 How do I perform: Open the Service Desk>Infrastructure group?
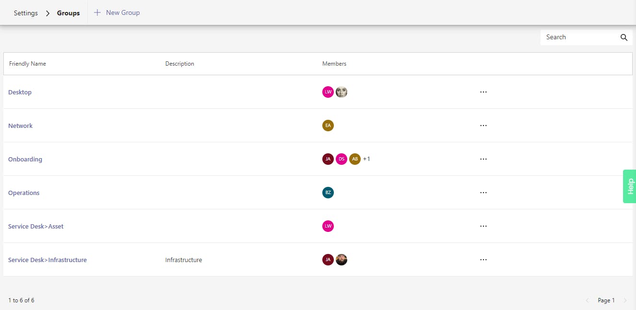tap(47, 260)
